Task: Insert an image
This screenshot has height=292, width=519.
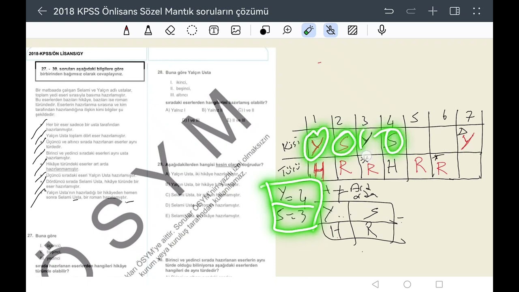Action: tap(236, 30)
